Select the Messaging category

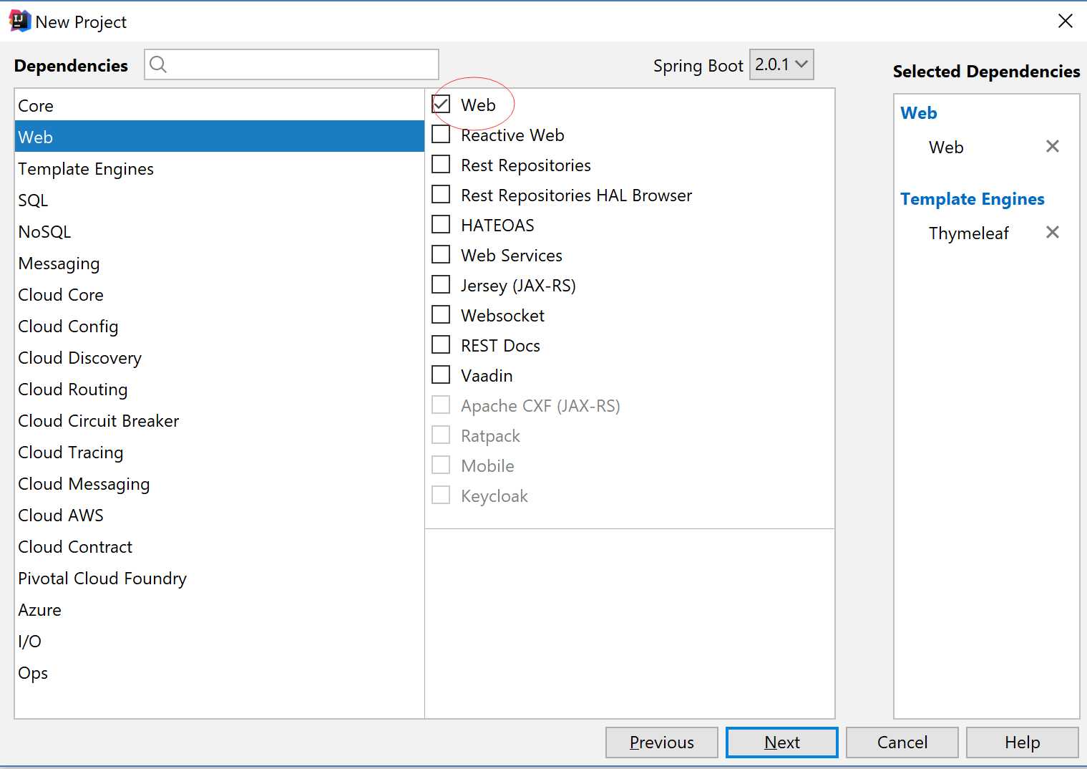tap(219, 263)
